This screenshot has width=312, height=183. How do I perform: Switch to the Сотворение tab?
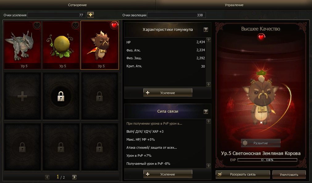pyautogui.click(x=77, y=5)
